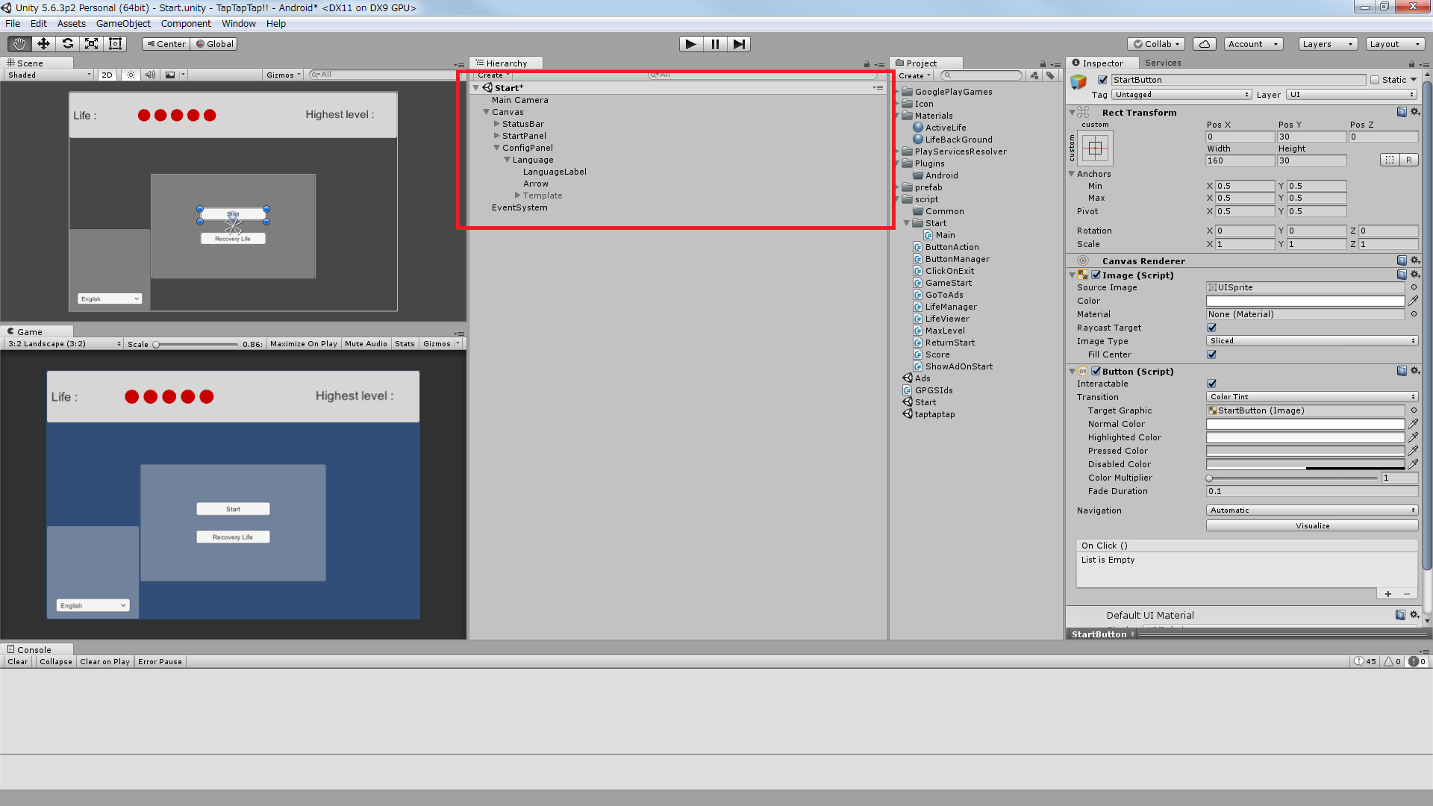
Task: Open Rect Transform gear settings
Action: point(1415,112)
